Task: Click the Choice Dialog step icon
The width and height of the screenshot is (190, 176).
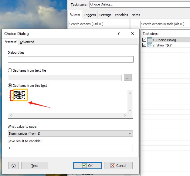Action: point(149,40)
